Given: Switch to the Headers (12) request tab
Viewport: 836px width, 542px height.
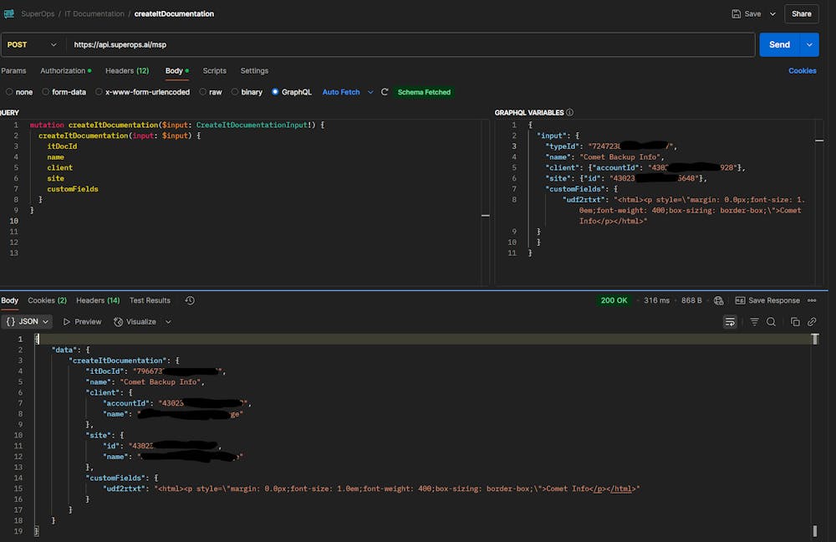Looking at the screenshot, I should click(126, 70).
